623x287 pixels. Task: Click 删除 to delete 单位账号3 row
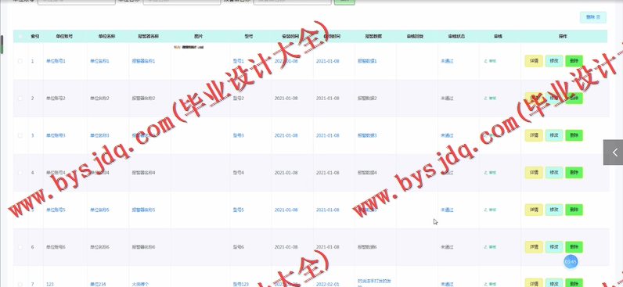(x=574, y=135)
